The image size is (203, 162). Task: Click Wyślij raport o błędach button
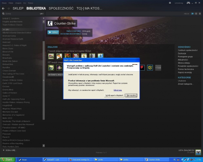pos(114,95)
